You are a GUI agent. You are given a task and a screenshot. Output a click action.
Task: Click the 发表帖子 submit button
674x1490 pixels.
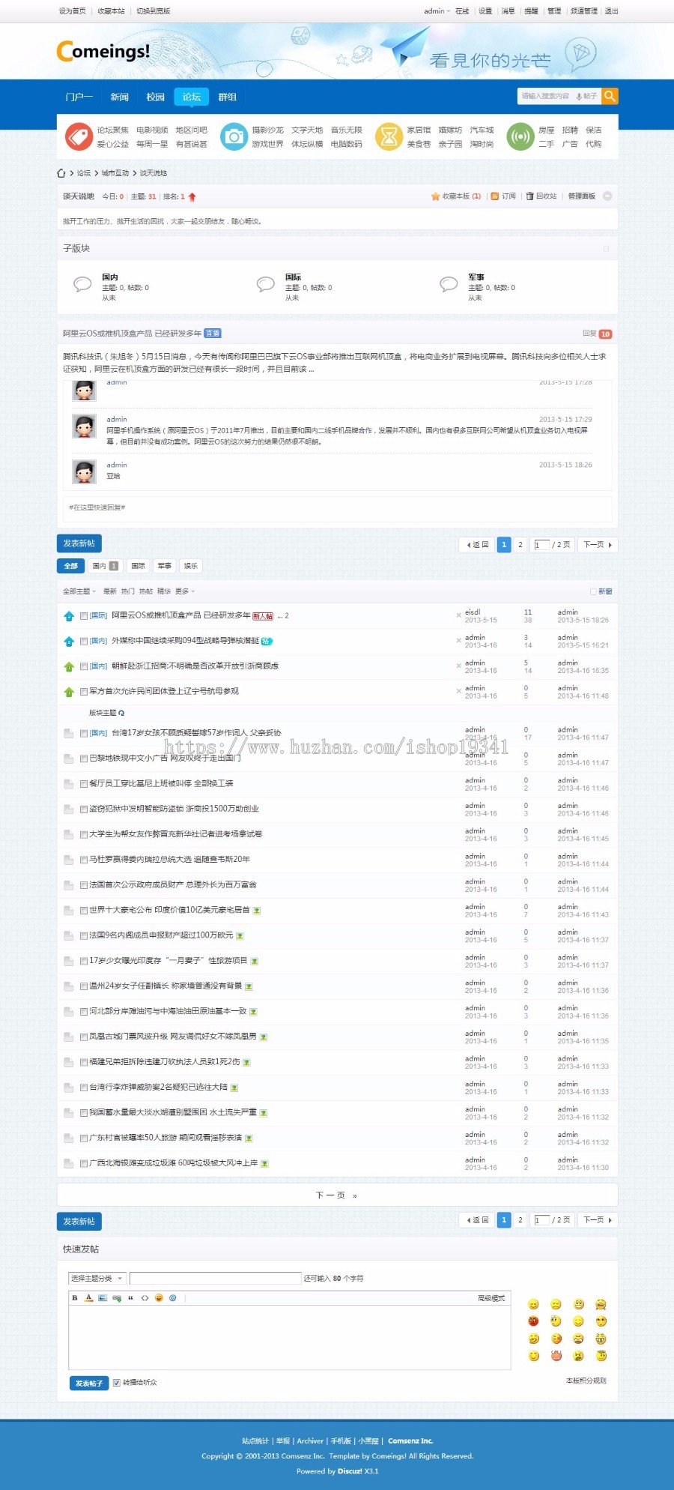pyautogui.click(x=89, y=1383)
